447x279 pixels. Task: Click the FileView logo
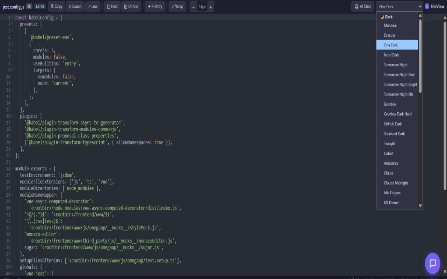(x=435, y=6)
